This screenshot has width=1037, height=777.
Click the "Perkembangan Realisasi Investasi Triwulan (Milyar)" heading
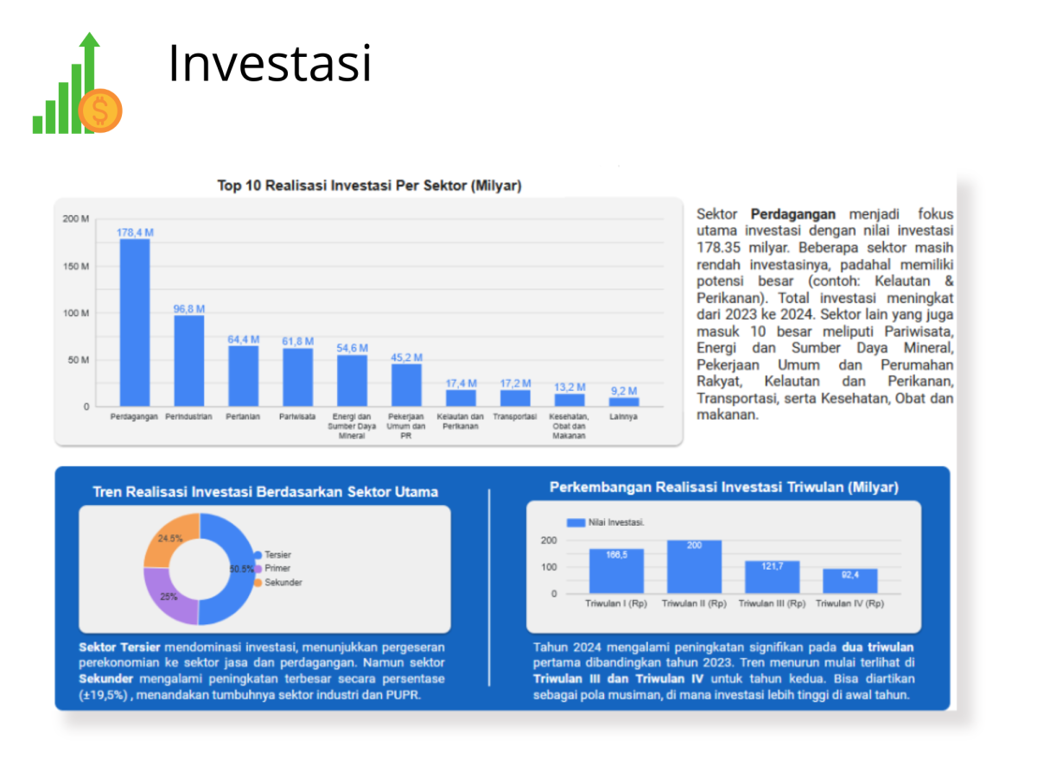pos(724,488)
